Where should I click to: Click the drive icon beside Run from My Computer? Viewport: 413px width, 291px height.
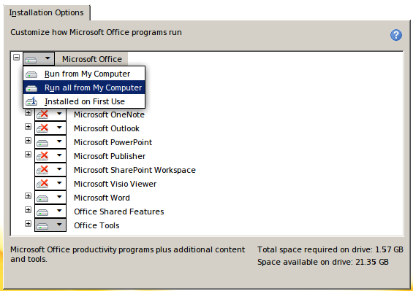pos(31,74)
